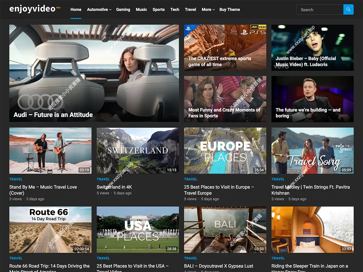363x272 pixels.
Task: Type in the Search input field
Action: 320,10
